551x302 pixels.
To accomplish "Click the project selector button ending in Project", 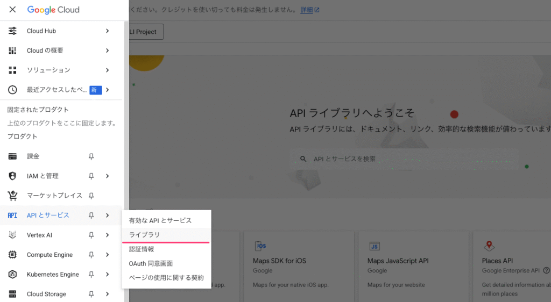I will tap(146, 32).
